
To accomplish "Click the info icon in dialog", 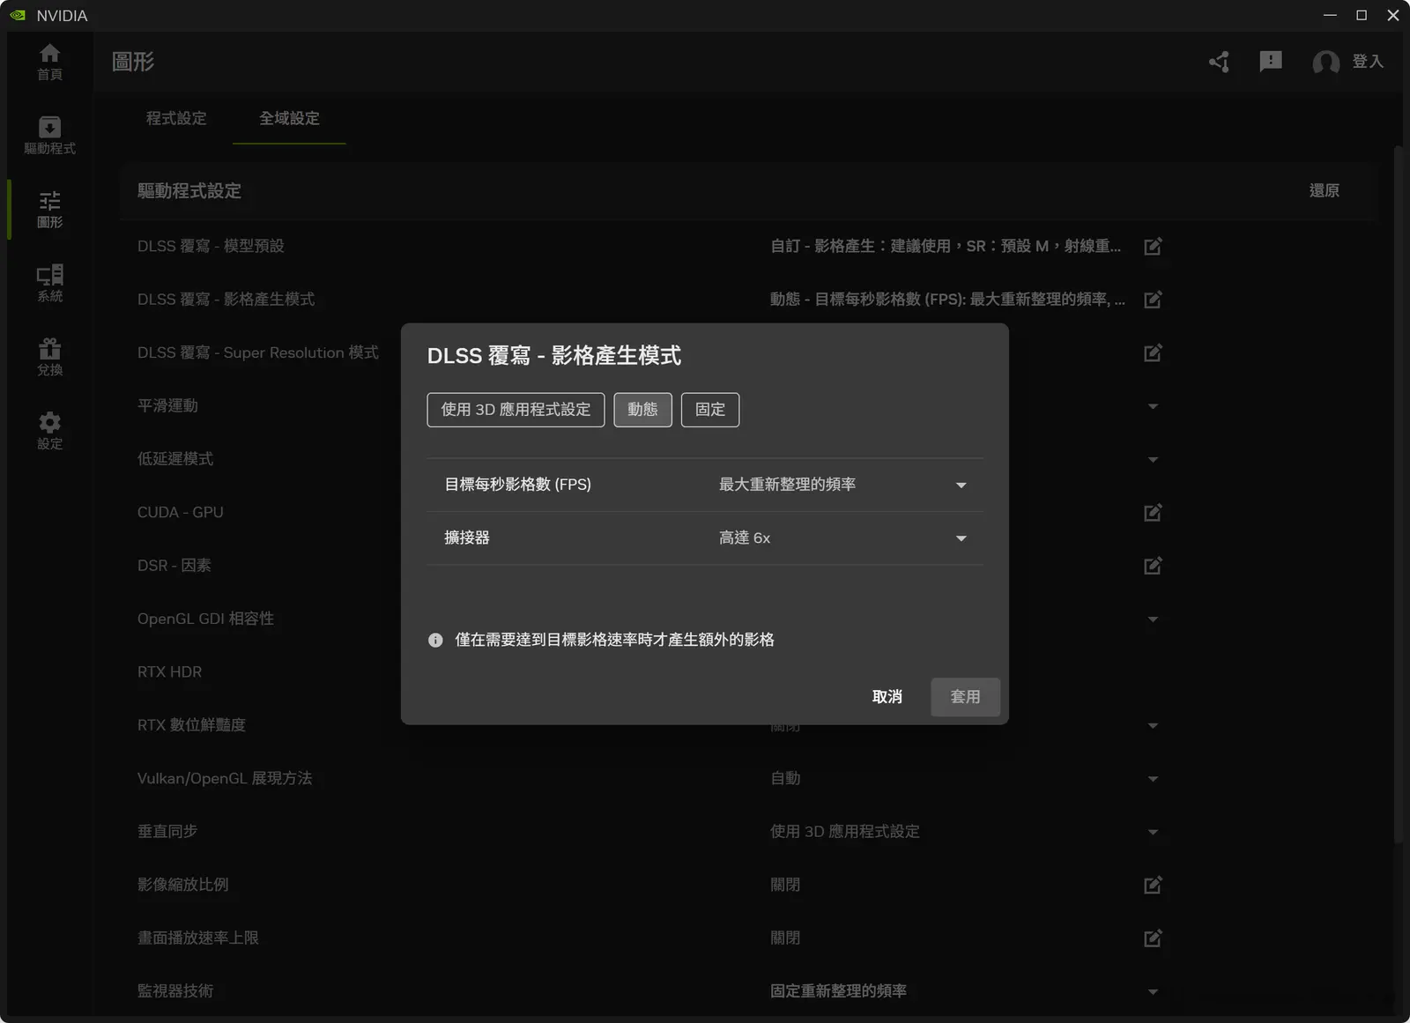I will coord(435,641).
